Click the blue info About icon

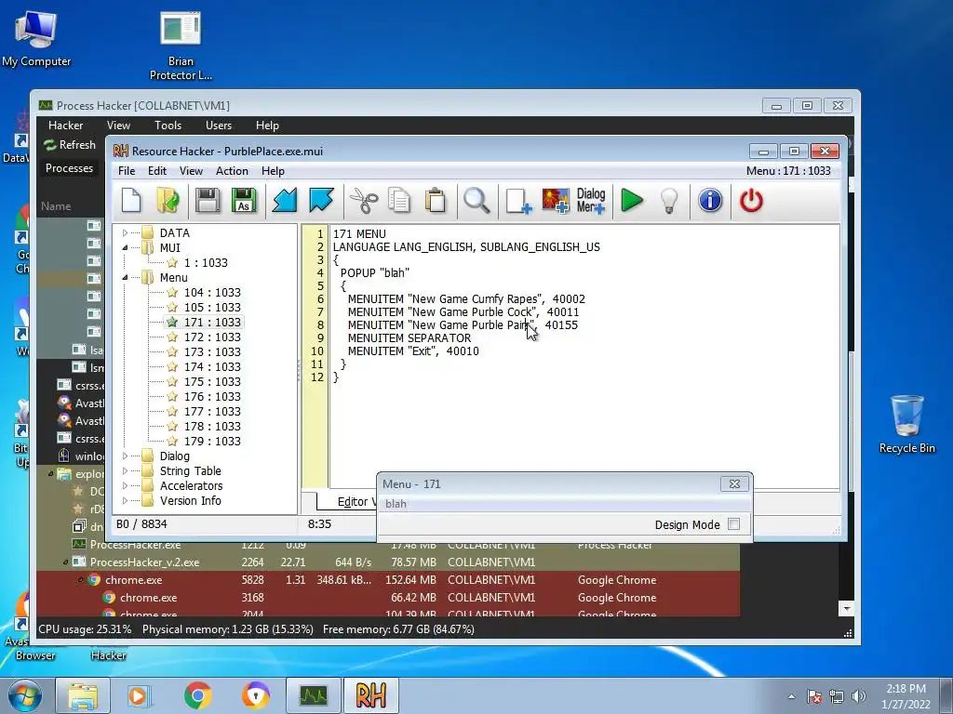pos(710,201)
